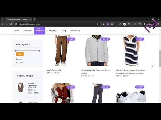The image size is (161, 120).
Task: Click the discount badge on striped dress
Action: coord(140,39)
